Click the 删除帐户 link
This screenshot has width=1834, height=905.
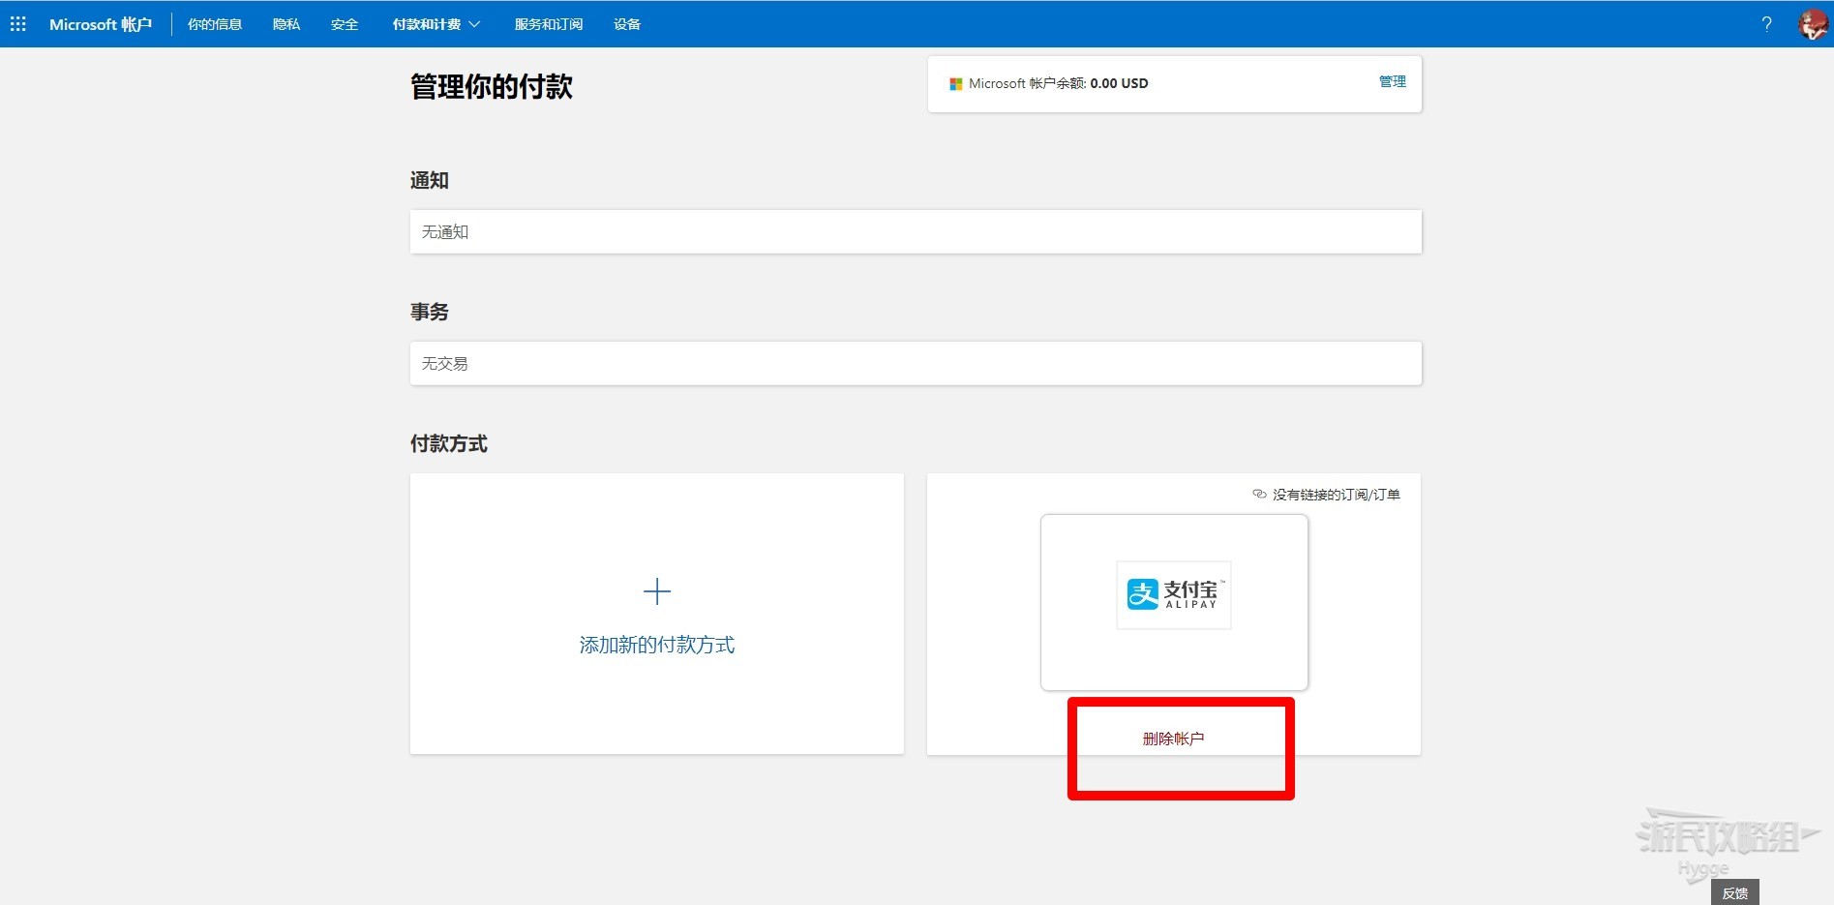click(x=1173, y=739)
